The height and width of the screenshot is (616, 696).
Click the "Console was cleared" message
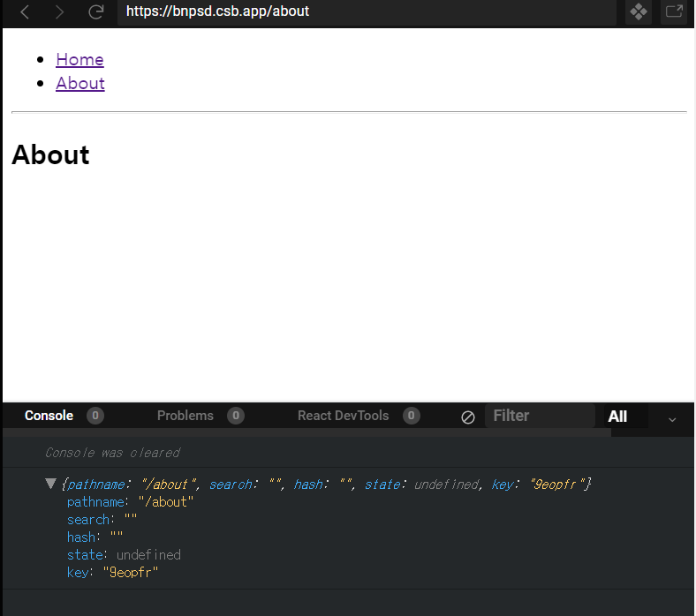pos(113,453)
